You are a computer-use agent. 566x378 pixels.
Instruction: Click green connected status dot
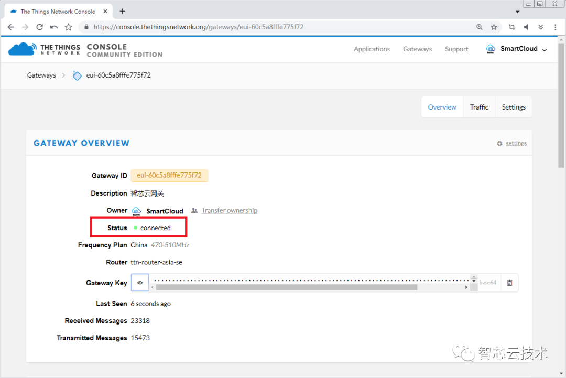[136, 228]
